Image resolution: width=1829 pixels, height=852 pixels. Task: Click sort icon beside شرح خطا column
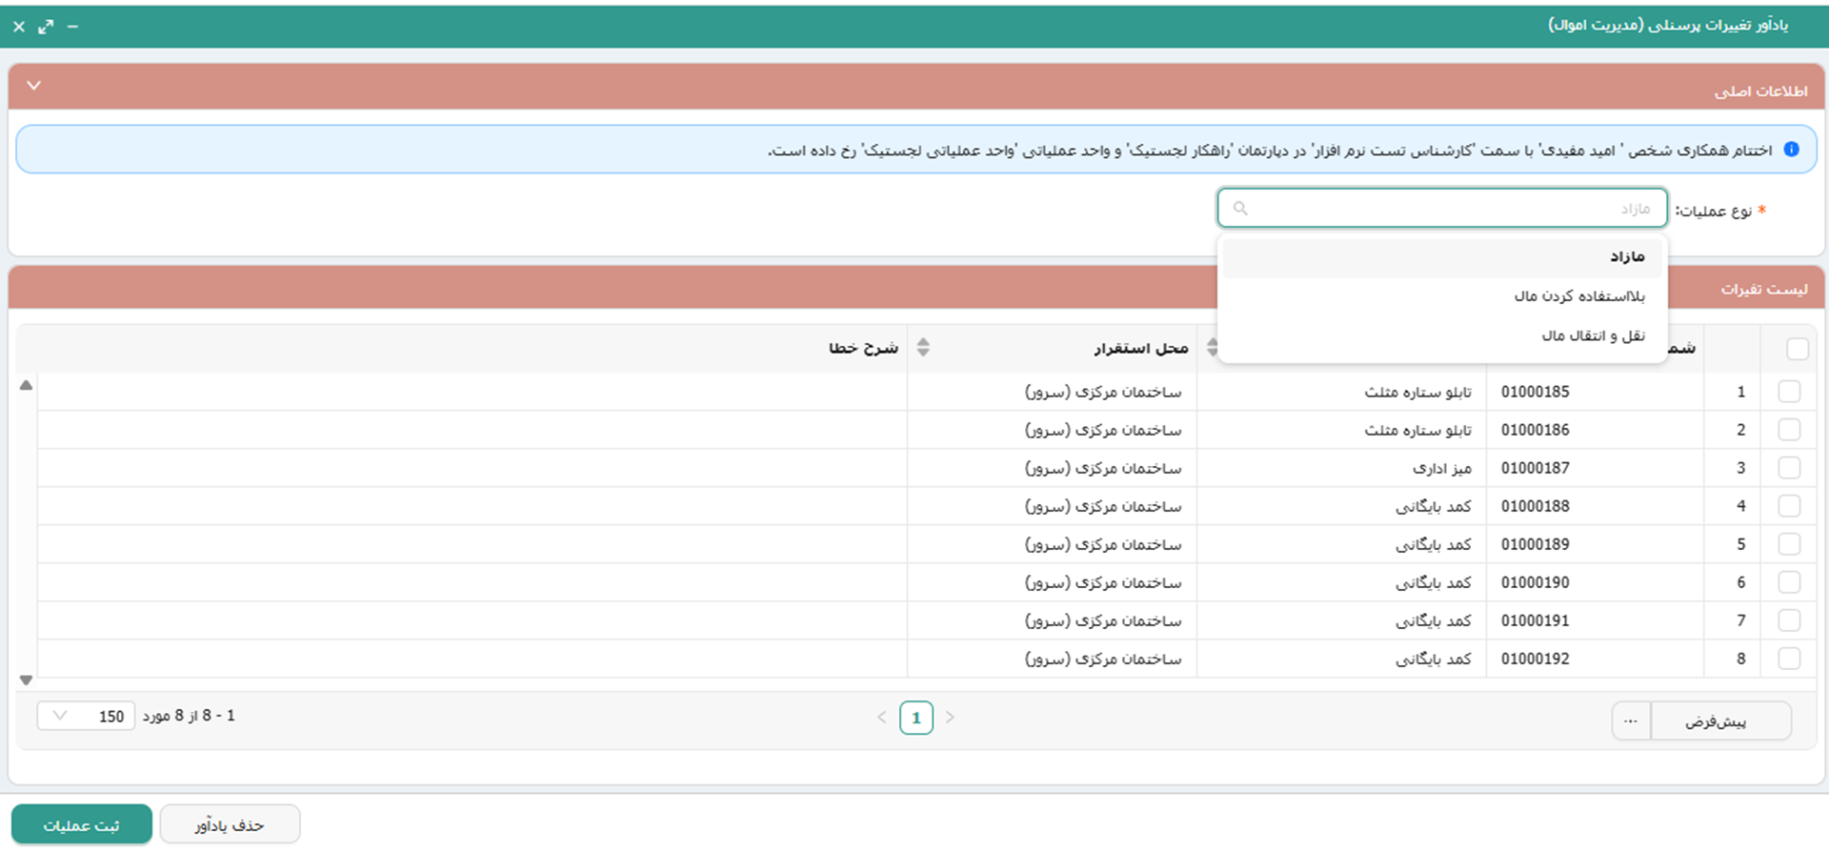point(922,348)
